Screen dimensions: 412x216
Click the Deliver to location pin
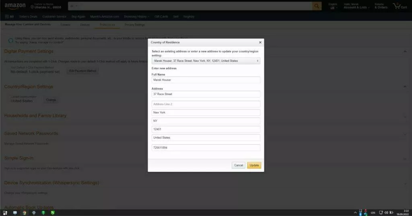coord(32,7)
